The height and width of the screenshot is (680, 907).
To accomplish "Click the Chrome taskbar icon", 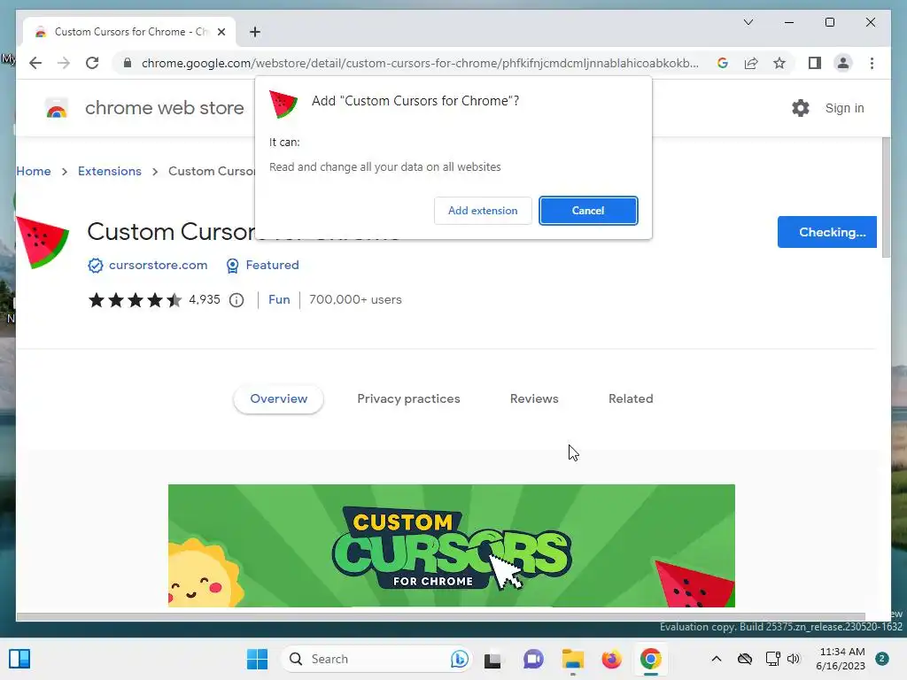I will (x=651, y=659).
